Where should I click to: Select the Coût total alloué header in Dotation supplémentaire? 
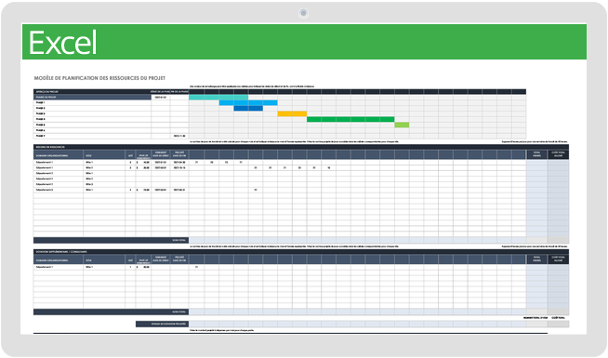[558, 259]
